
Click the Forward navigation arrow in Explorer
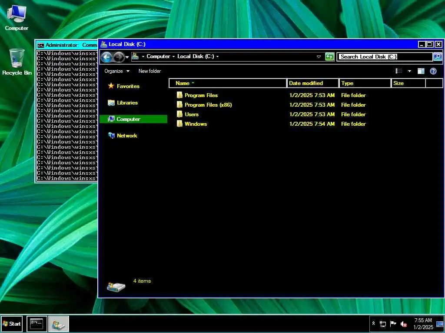click(x=119, y=57)
